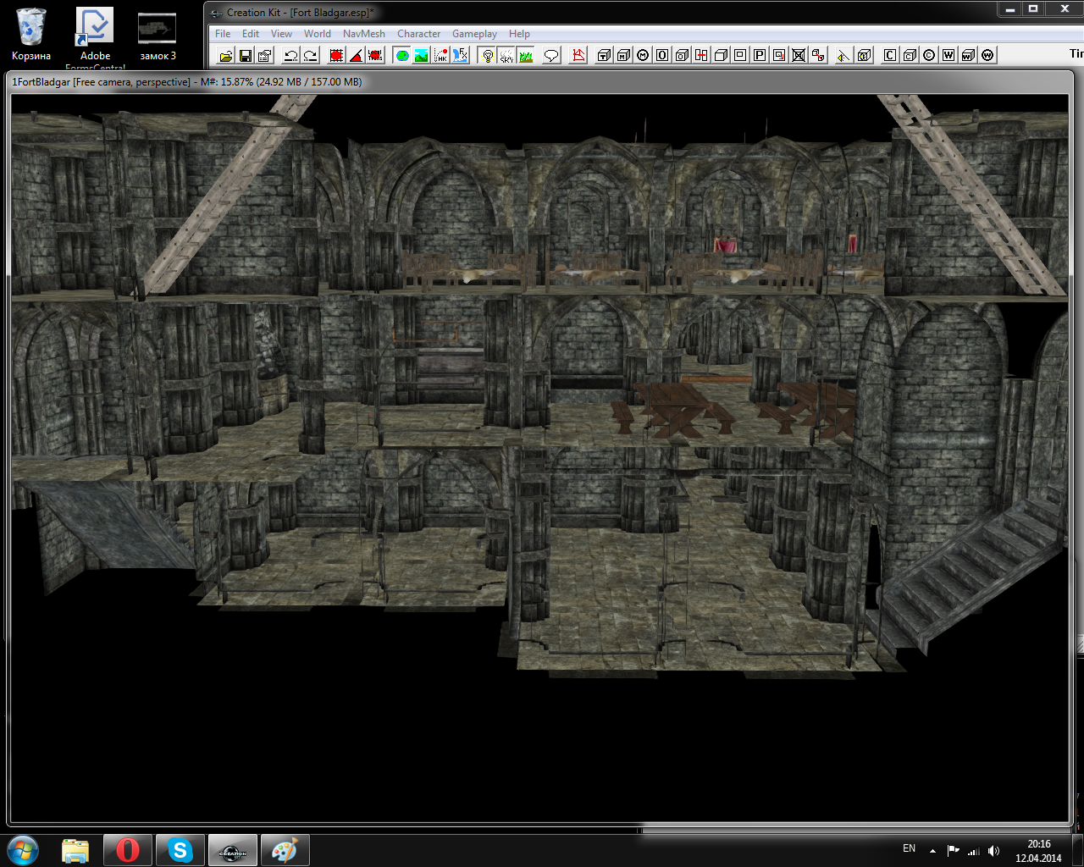The height and width of the screenshot is (867, 1084).
Task: Click the circle icon labeled C
Action: (929, 55)
